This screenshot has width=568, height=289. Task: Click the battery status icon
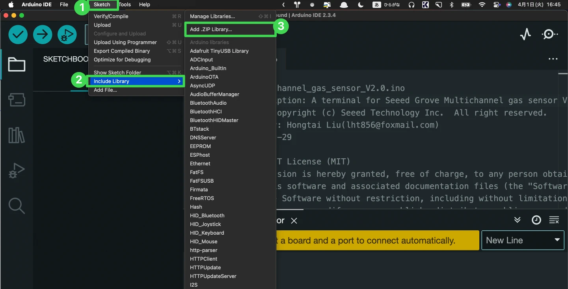466,5
